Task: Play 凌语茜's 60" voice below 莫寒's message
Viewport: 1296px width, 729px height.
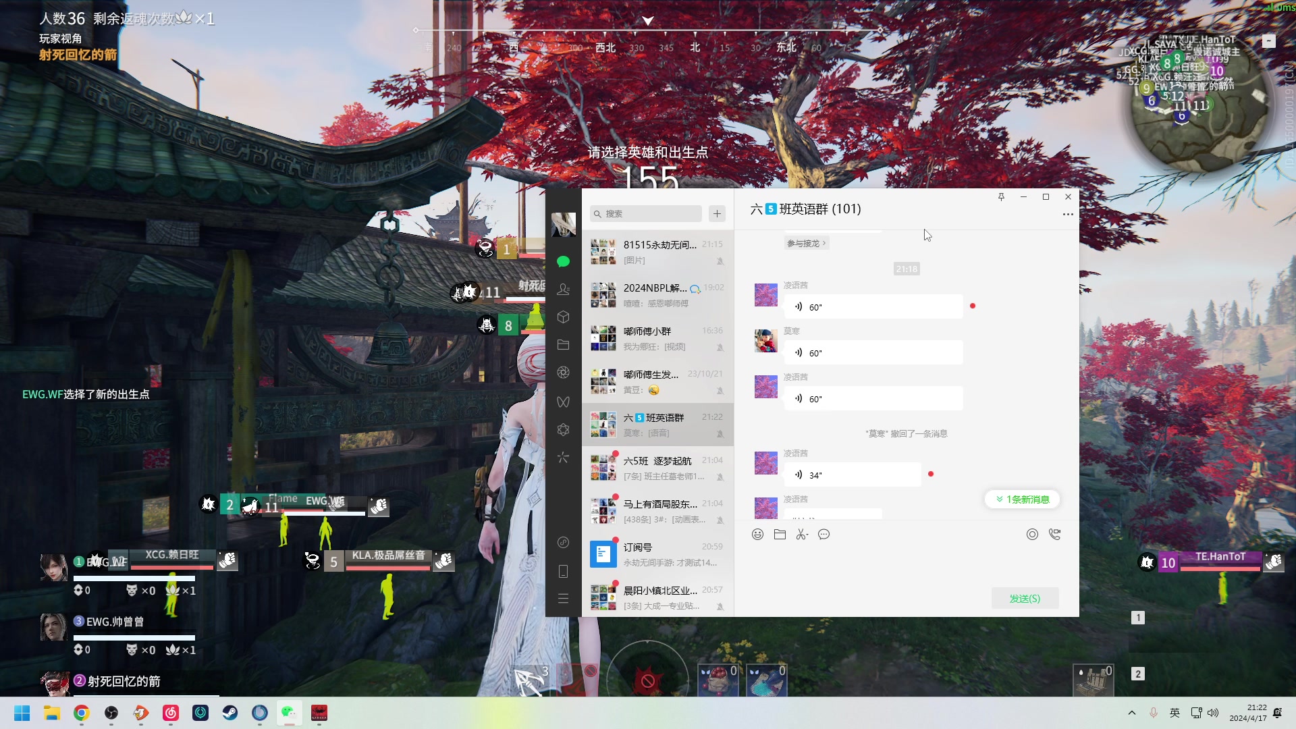Action: coord(873,399)
